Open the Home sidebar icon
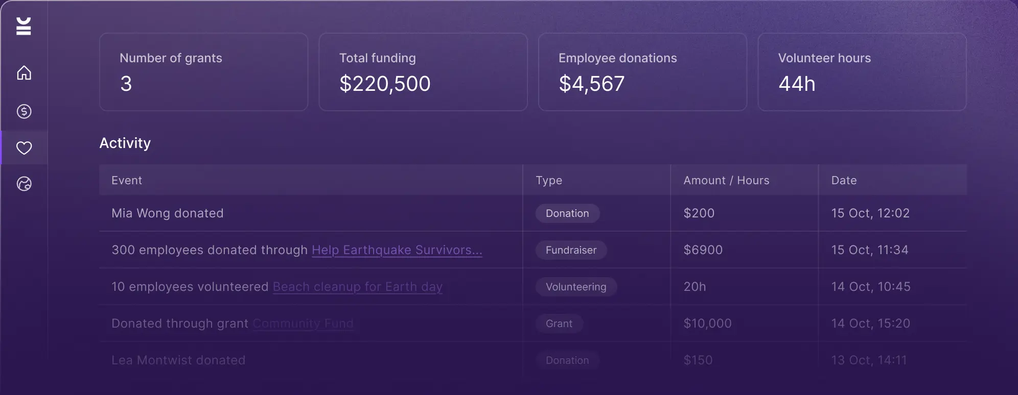Screen dimensions: 1018x395 (x=24, y=73)
